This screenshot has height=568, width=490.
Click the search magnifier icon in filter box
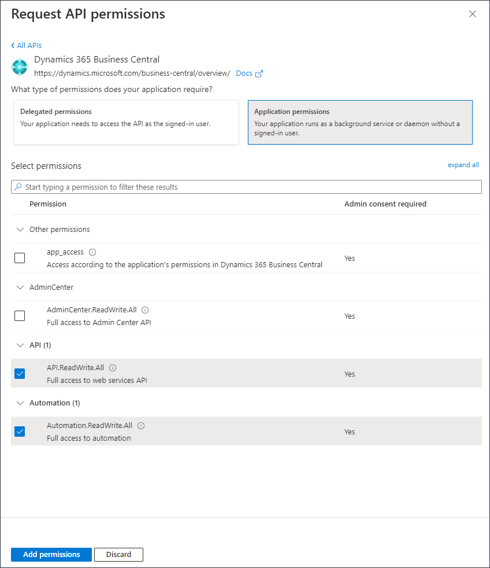(18, 187)
